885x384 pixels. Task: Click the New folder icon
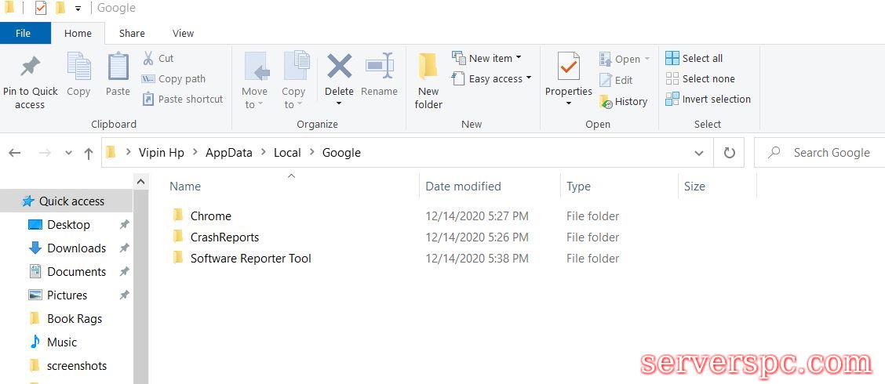coord(428,68)
